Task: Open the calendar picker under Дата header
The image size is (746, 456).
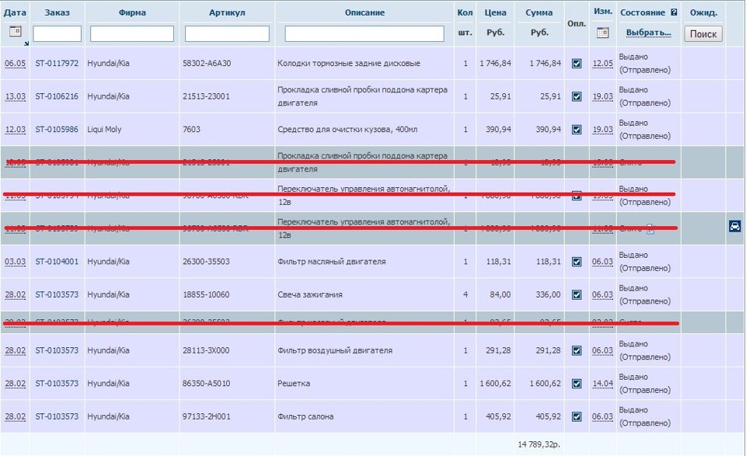Action: 15,32
